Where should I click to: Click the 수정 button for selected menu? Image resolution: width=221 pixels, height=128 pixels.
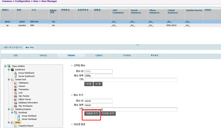pos(98,84)
